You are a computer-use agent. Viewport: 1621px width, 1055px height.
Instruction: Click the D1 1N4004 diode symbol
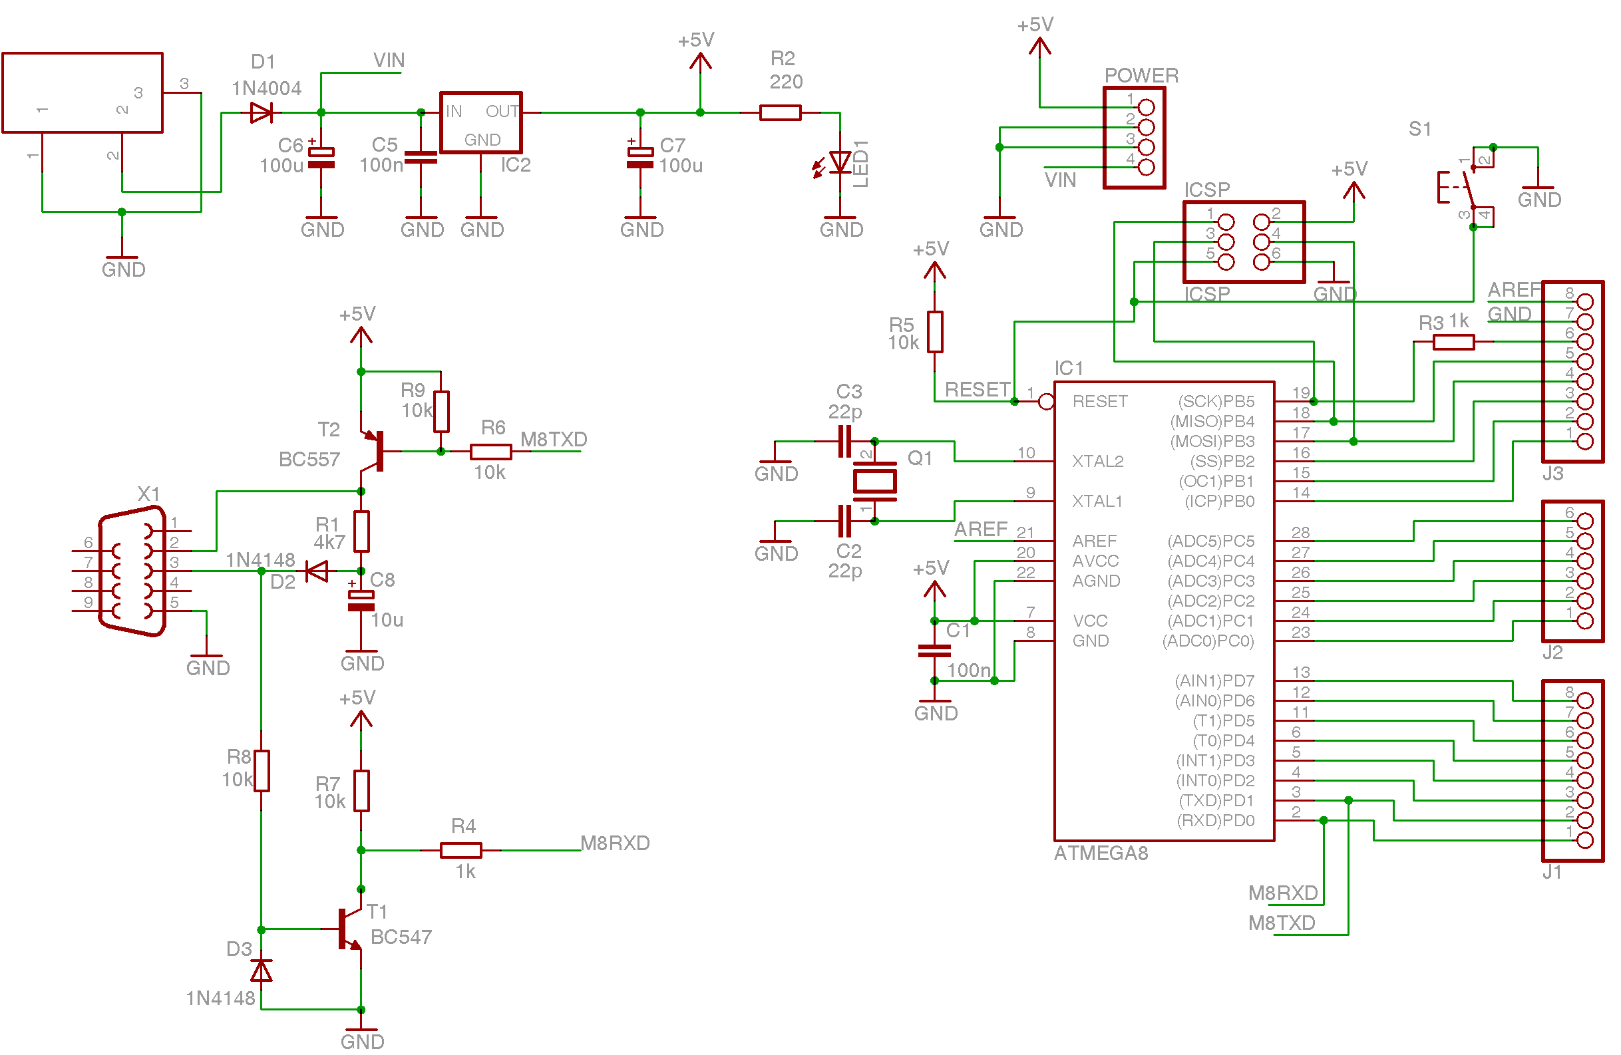pos(262,112)
